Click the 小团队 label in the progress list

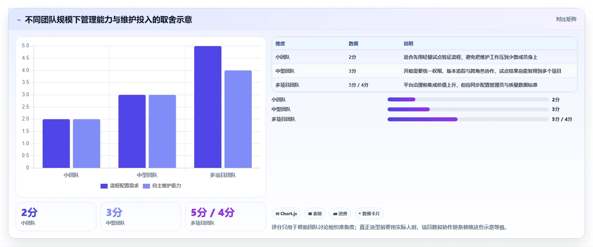[x=279, y=99]
